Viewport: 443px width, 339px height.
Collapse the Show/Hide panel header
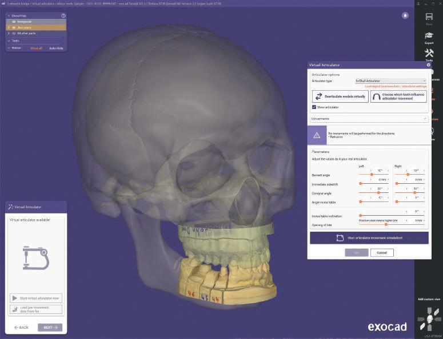[9, 16]
